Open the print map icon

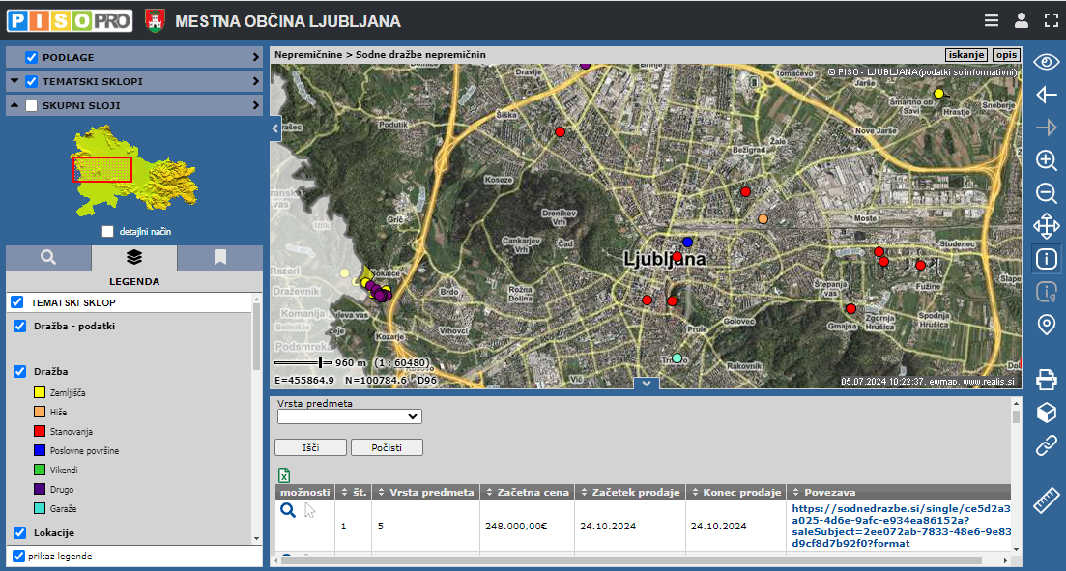[x=1046, y=379]
